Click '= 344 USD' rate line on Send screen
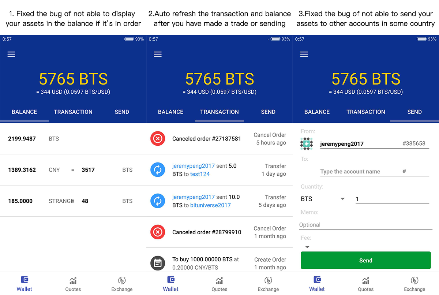This screenshot has width=439, height=295. [x=366, y=92]
